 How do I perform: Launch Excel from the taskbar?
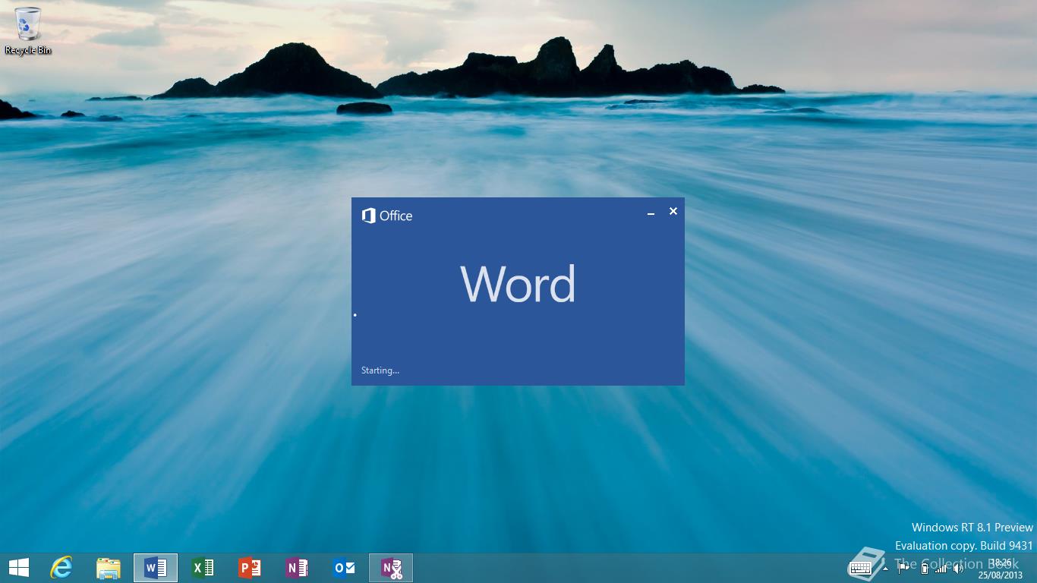pos(203,568)
